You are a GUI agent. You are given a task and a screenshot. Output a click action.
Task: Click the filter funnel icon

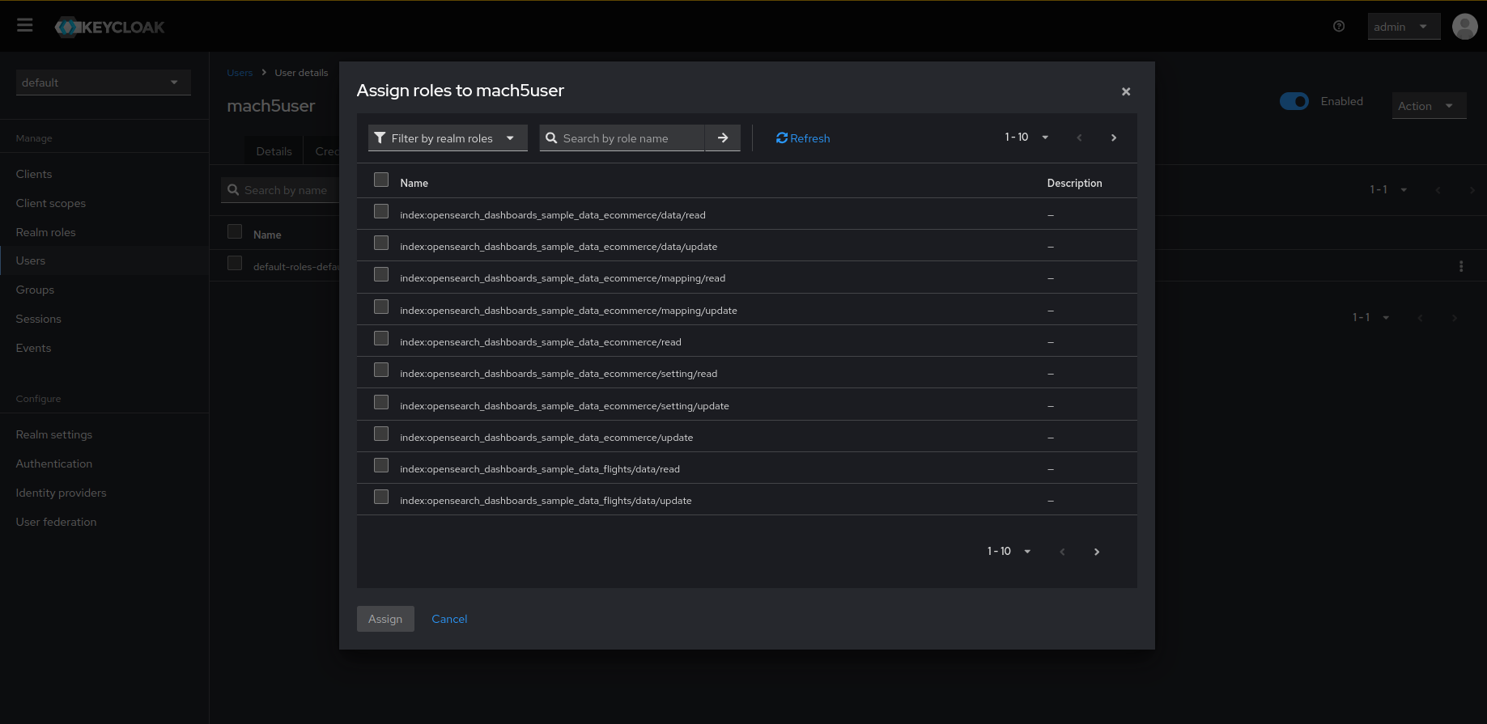click(x=380, y=138)
